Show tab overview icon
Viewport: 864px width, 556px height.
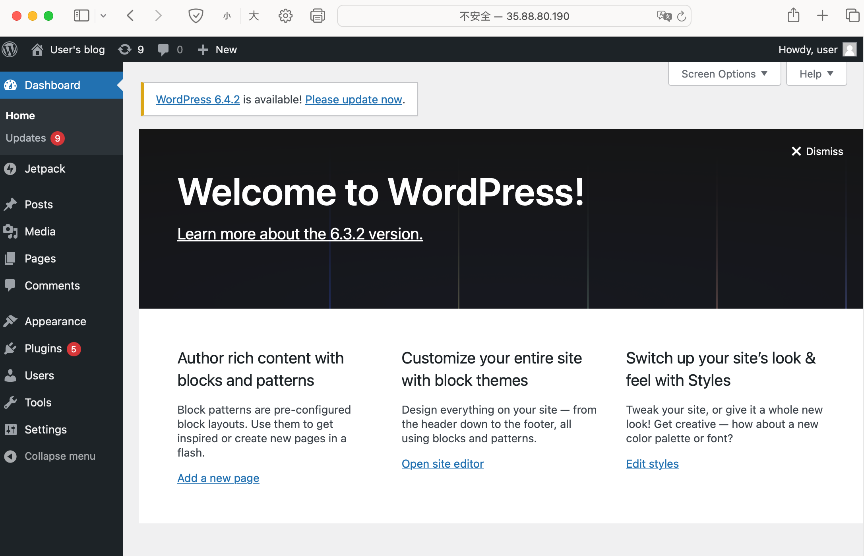tap(852, 16)
